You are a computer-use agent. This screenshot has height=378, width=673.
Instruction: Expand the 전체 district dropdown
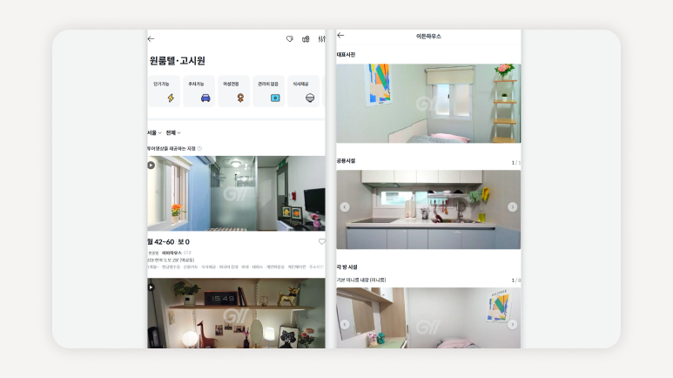pos(173,132)
